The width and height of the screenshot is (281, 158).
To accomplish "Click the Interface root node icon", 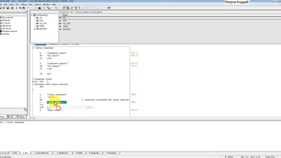I will (34, 15).
